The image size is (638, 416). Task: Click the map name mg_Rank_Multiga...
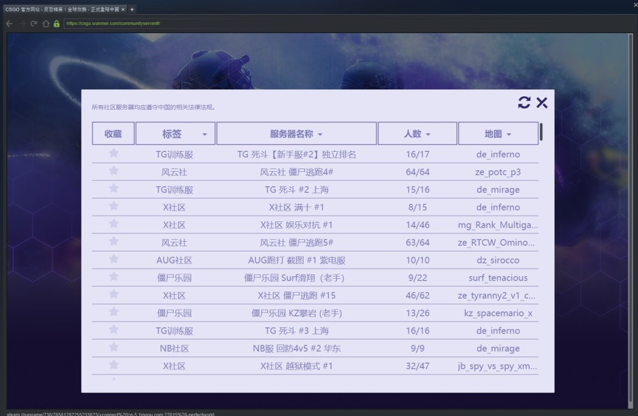pyautogui.click(x=498, y=225)
